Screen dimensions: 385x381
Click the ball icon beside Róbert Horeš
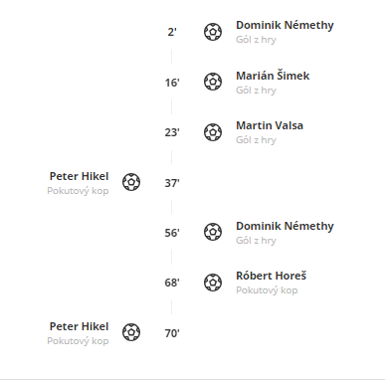point(213,283)
